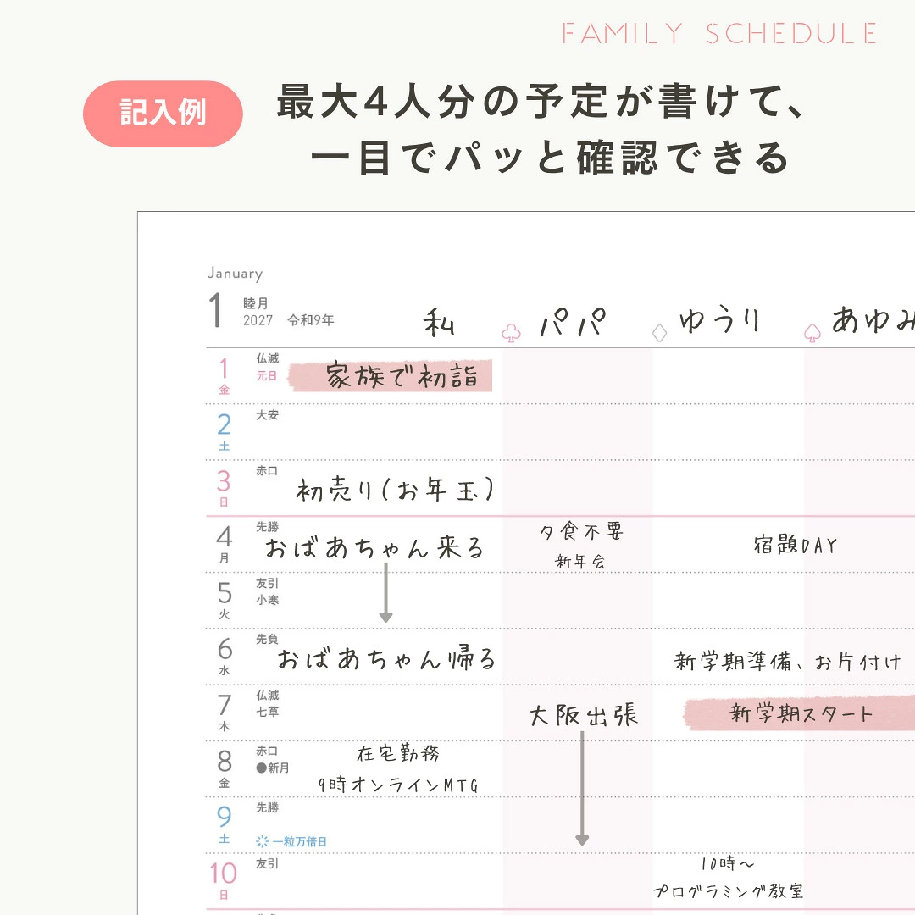This screenshot has width=915, height=915.
Task: Click date number 10 Sunday
Action: pyautogui.click(x=223, y=873)
